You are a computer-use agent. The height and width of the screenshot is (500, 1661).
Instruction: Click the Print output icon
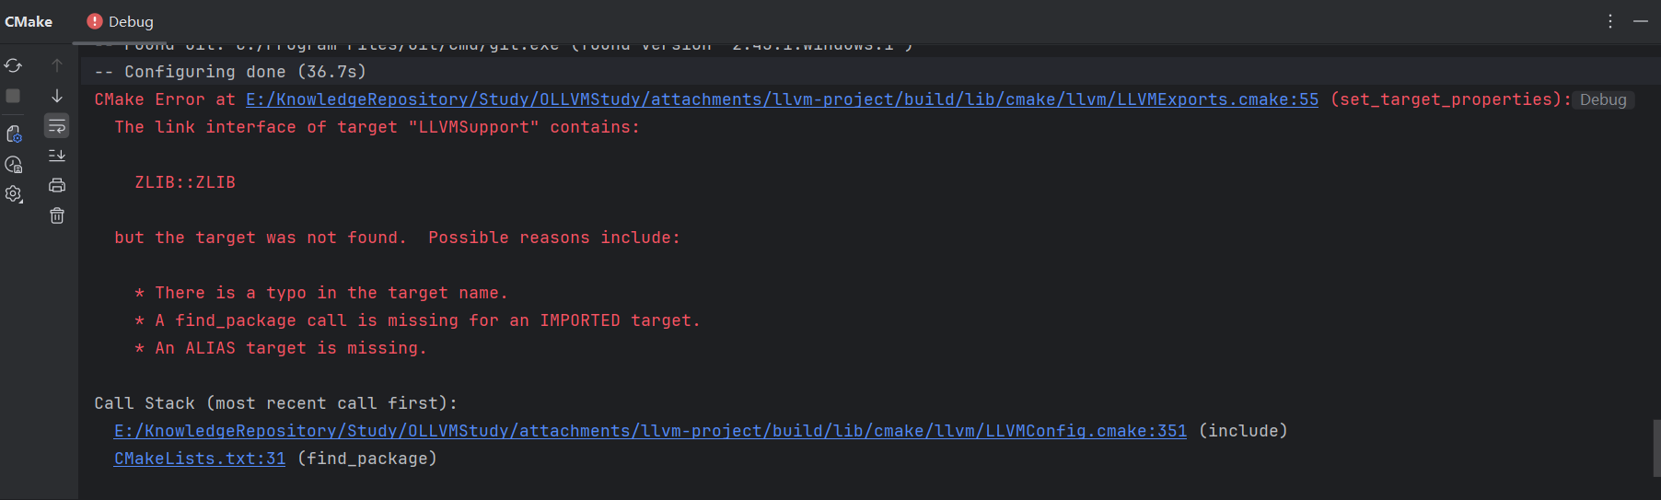[57, 185]
